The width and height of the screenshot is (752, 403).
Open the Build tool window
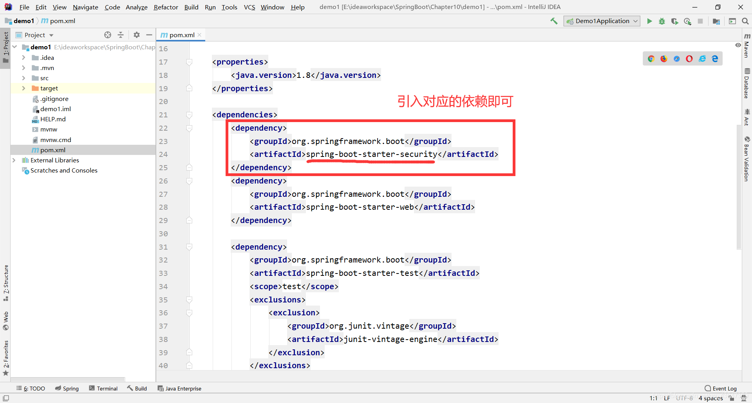point(137,389)
